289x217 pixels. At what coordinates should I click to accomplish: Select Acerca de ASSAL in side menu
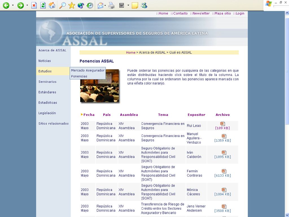pos(52,50)
